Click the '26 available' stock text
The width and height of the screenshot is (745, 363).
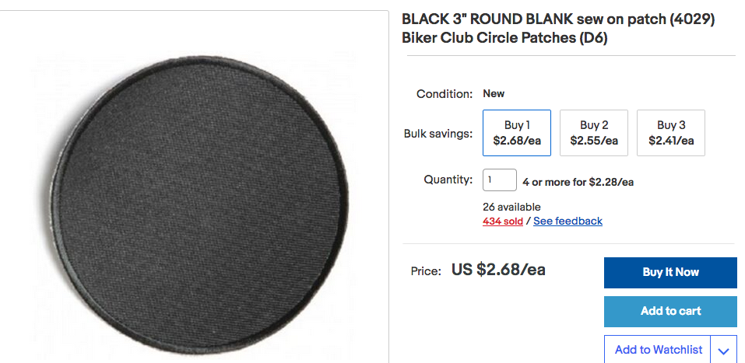511,207
